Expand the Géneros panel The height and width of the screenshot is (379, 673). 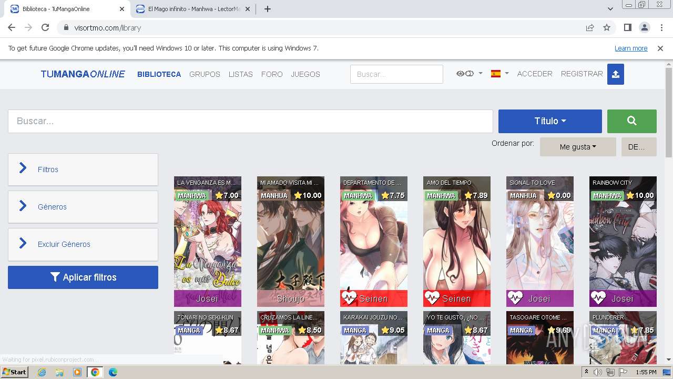(x=83, y=207)
